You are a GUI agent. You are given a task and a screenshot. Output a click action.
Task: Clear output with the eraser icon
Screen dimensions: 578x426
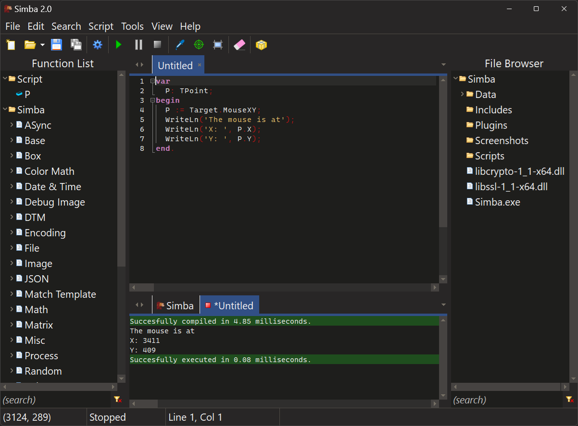tap(239, 45)
